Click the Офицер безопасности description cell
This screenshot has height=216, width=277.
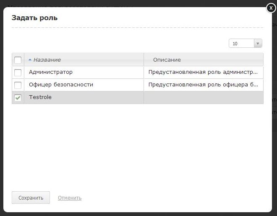point(203,85)
